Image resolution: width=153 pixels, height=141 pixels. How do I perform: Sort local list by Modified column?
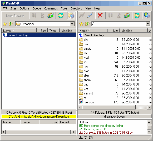click(x=68, y=31)
